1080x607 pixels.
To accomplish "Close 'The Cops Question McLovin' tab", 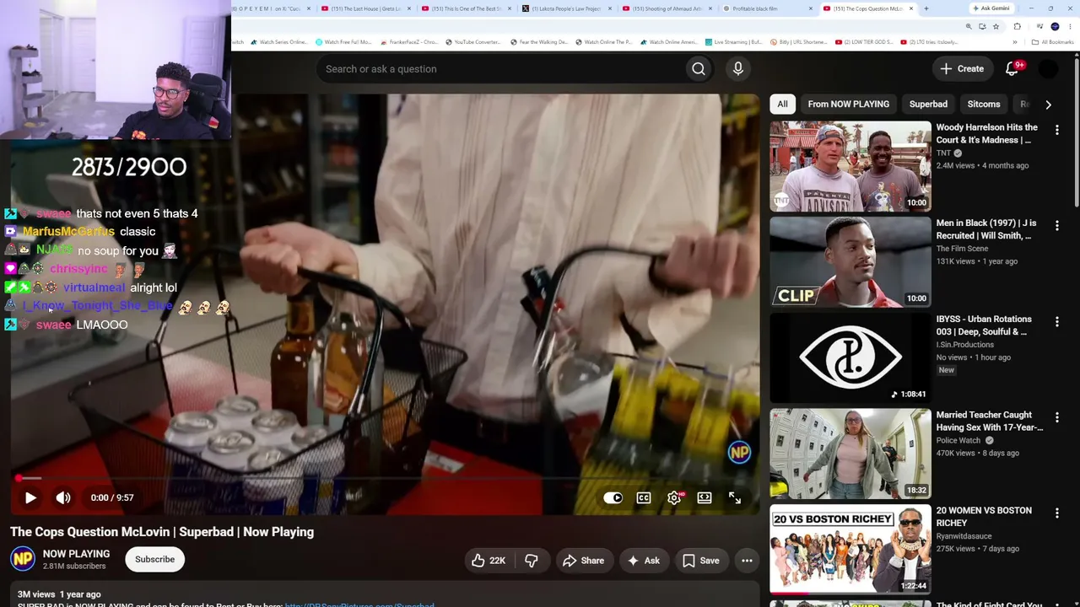I will point(911,8).
